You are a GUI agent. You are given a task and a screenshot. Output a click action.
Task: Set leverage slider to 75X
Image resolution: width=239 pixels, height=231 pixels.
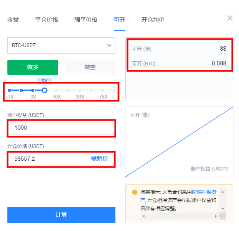pos(103,90)
